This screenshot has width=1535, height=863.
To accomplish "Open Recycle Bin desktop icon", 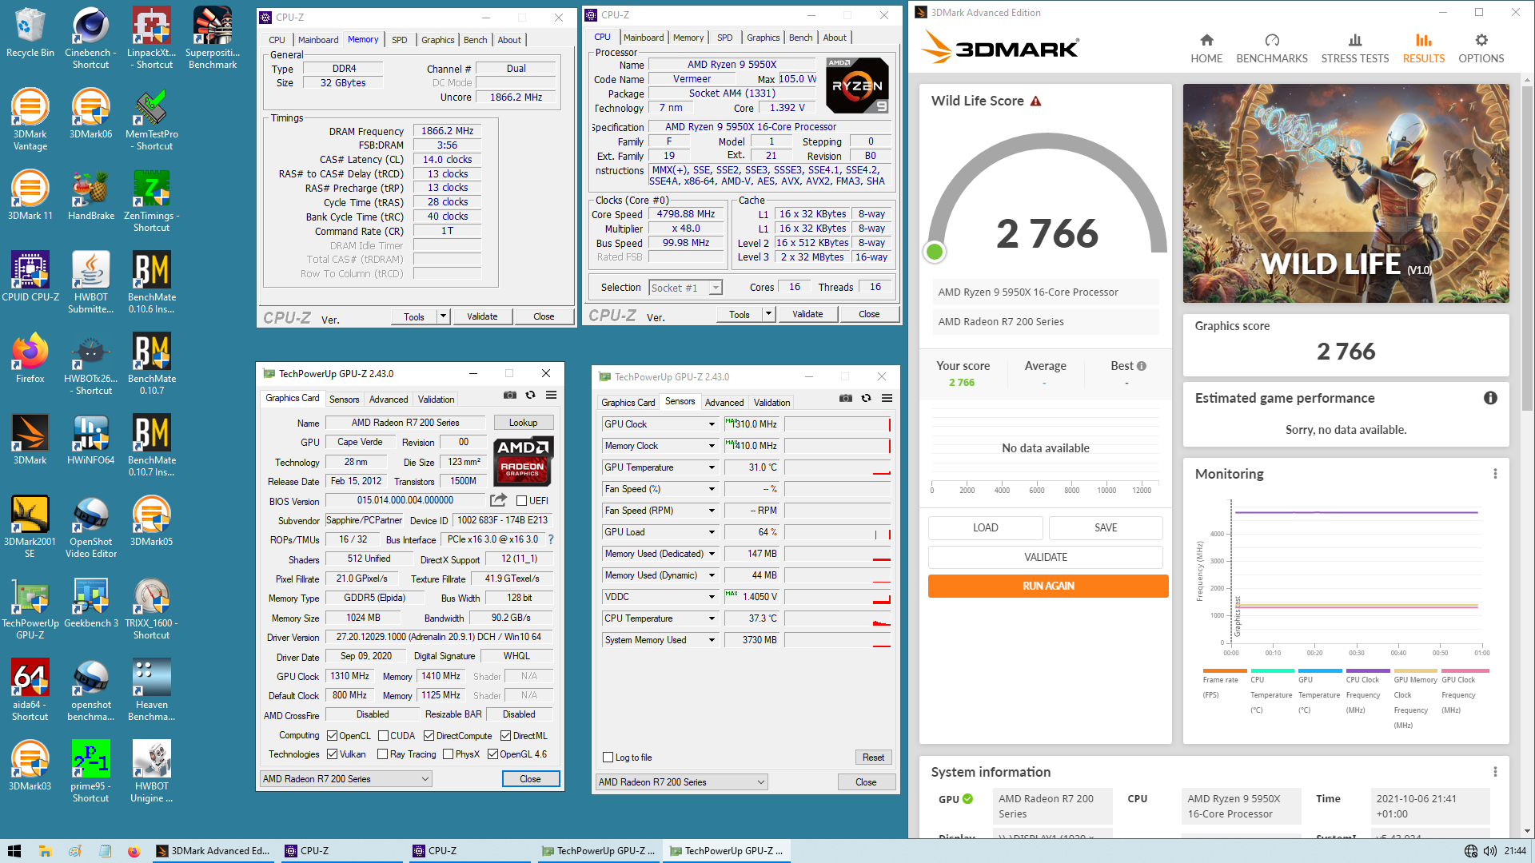I will click(30, 33).
